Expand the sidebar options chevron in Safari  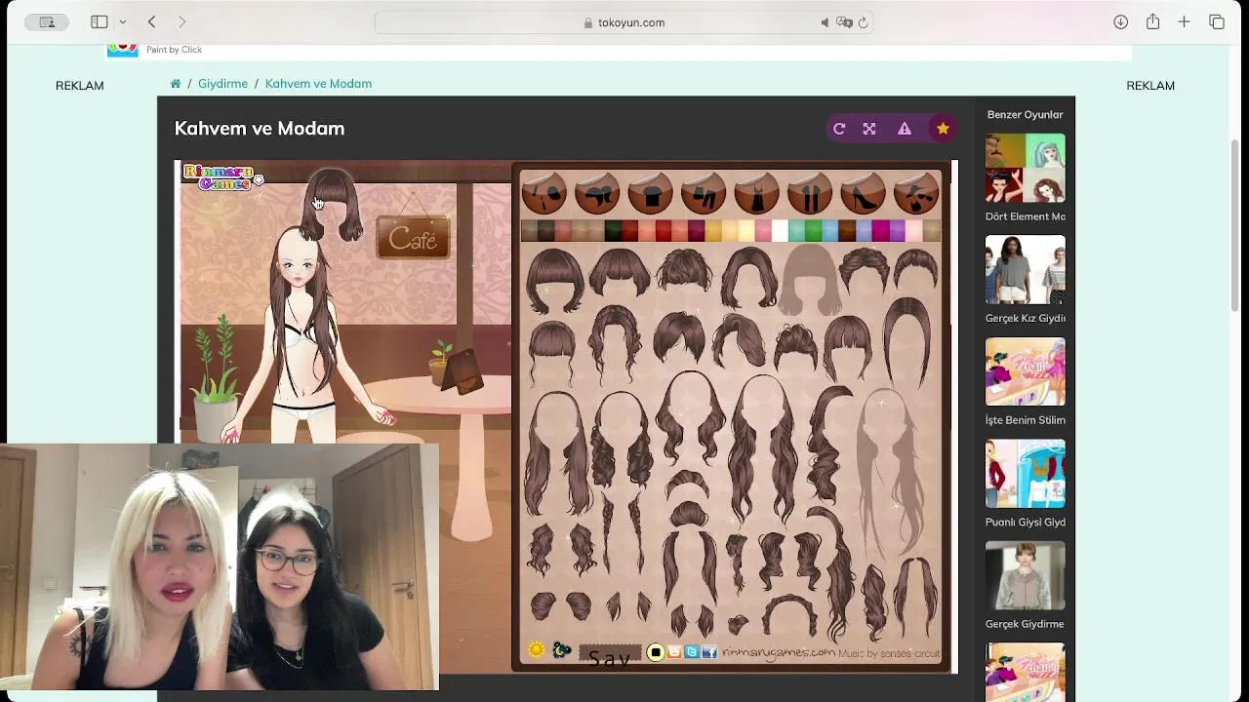[122, 21]
